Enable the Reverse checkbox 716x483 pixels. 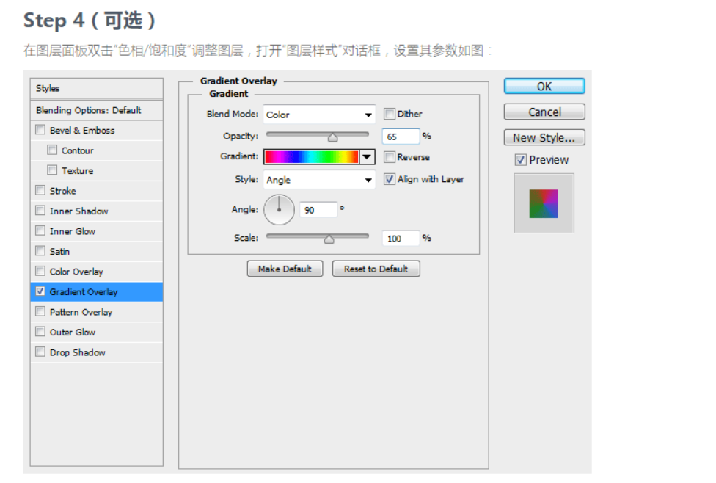[390, 157]
